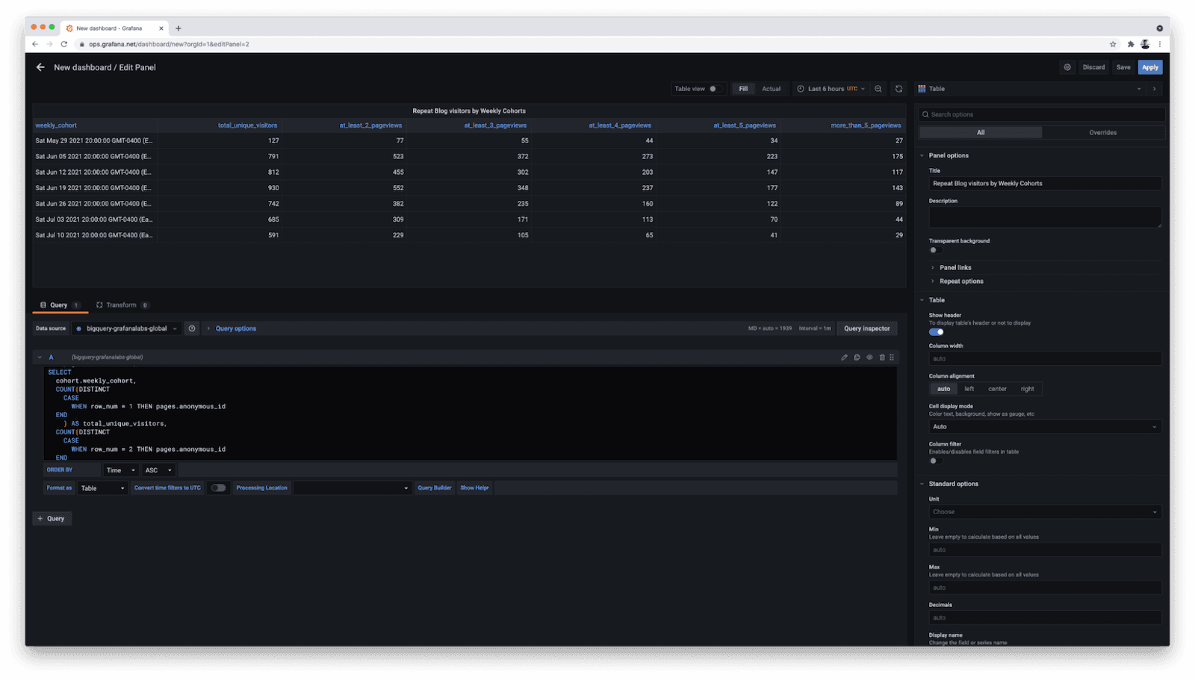Click the Query Builder button
Viewport: 1195px width, 680px height.
(435, 488)
